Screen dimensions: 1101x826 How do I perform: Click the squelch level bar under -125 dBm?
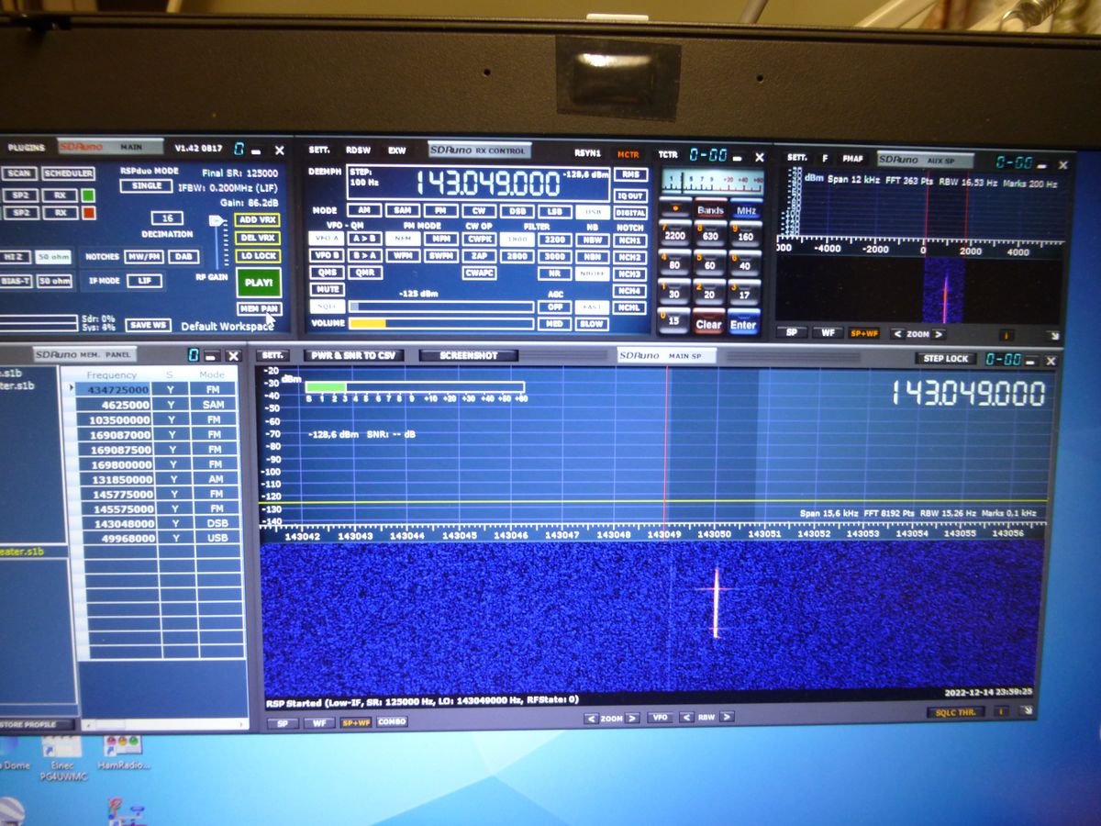[x=441, y=307]
